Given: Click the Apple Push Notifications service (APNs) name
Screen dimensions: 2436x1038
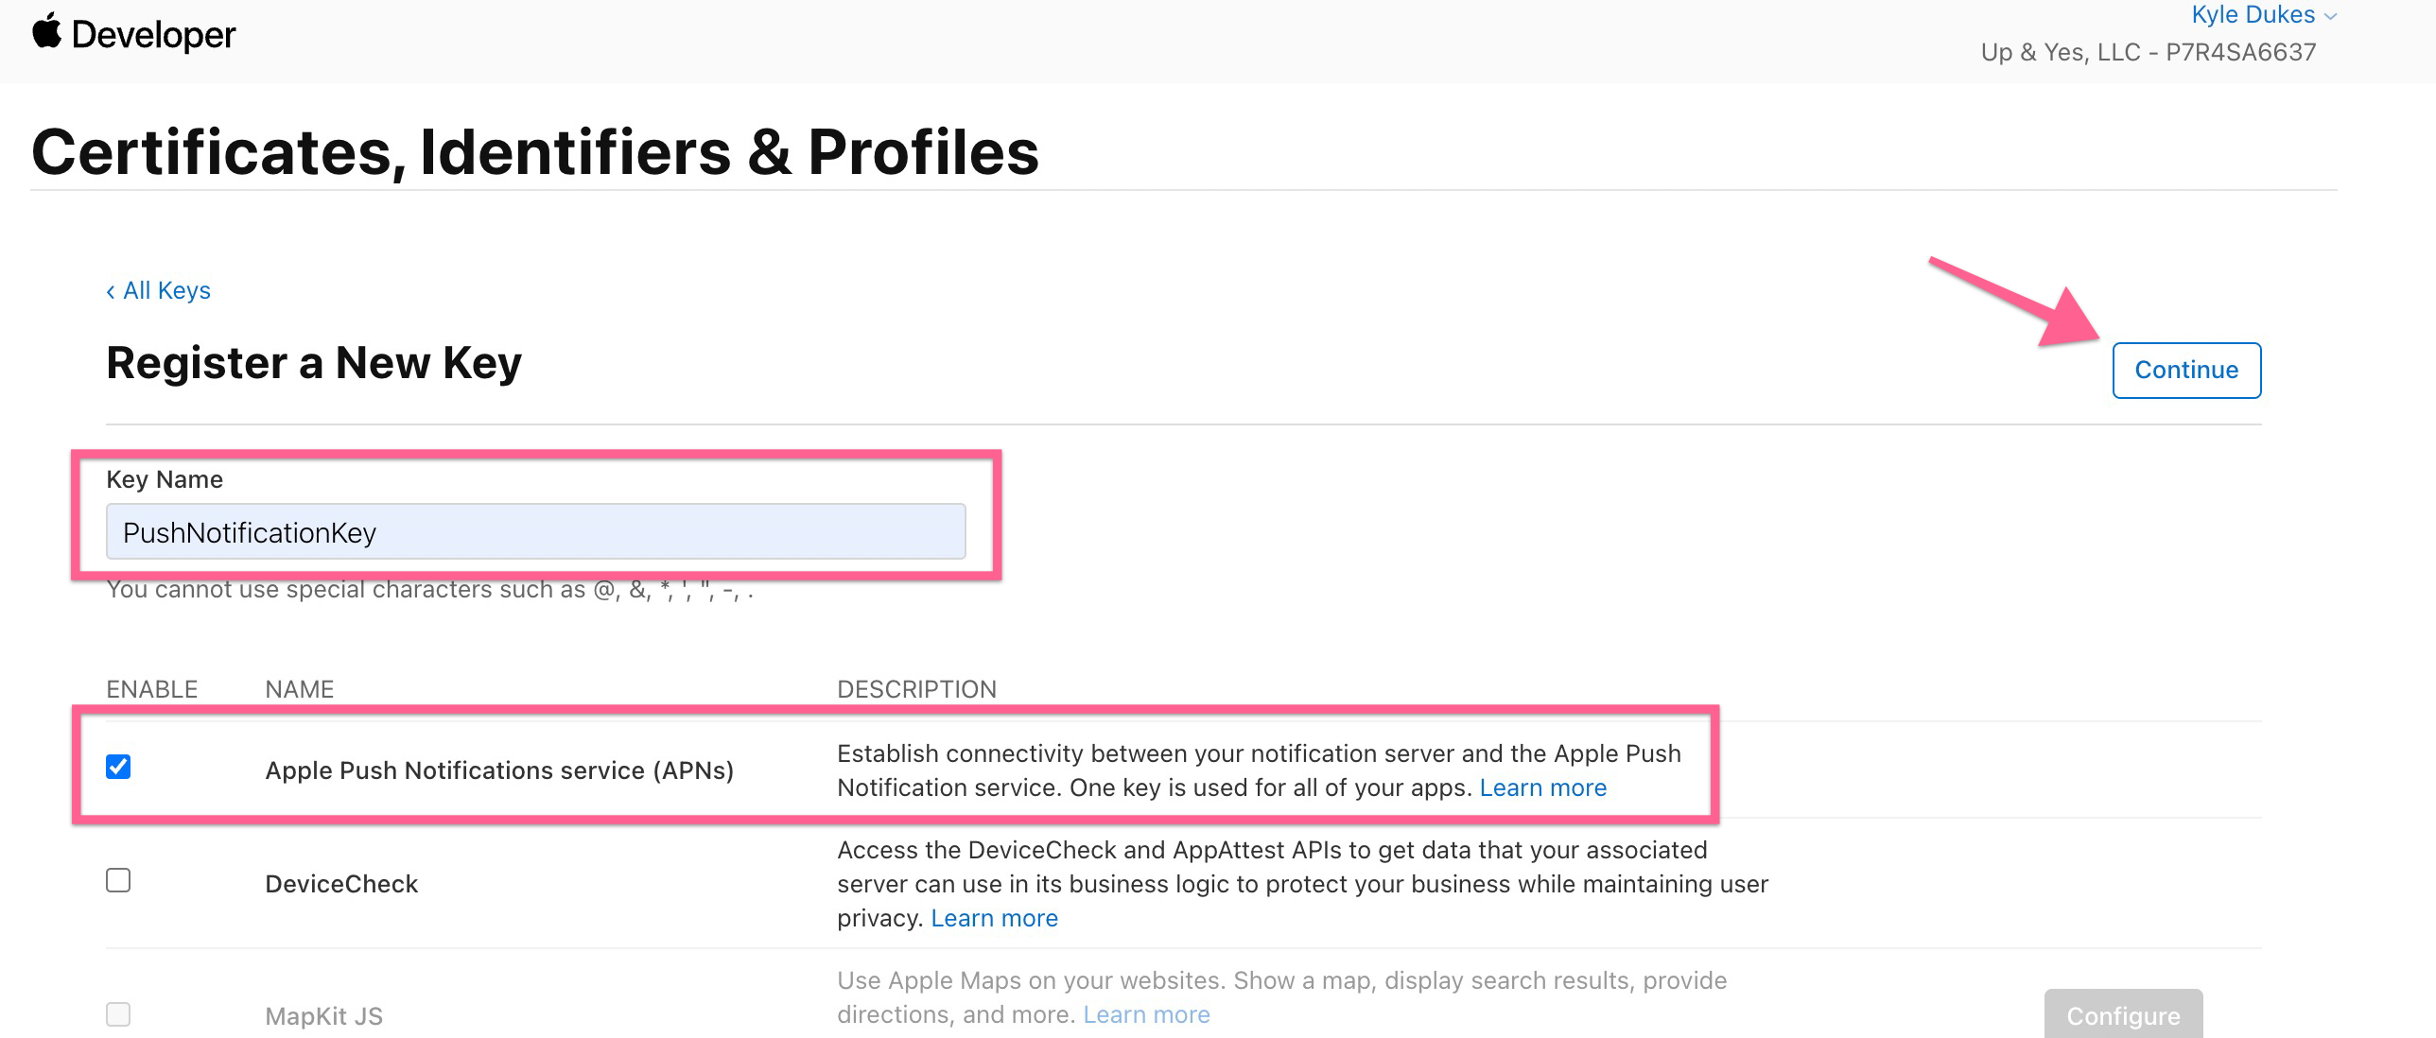Looking at the screenshot, I should tap(499, 770).
